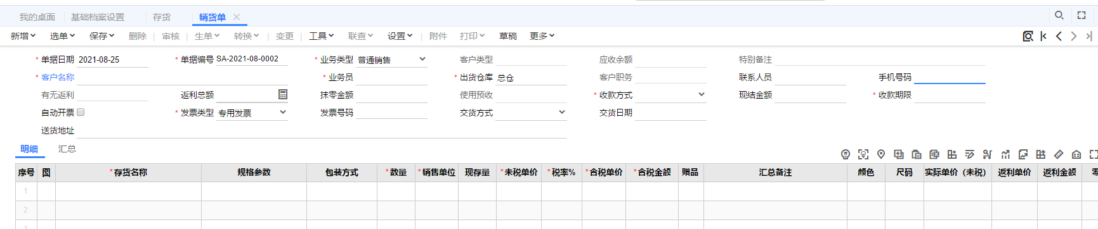Click the 交货日期 input field
Viewport: 1098px width, 229px height.
pyautogui.click(x=670, y=113)
